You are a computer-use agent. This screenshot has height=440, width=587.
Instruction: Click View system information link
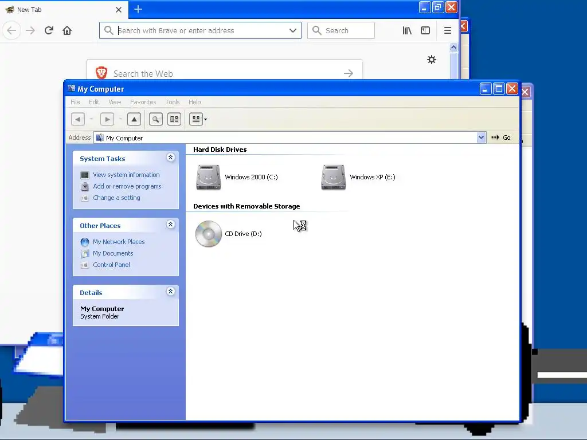click(x=126, y=175)
